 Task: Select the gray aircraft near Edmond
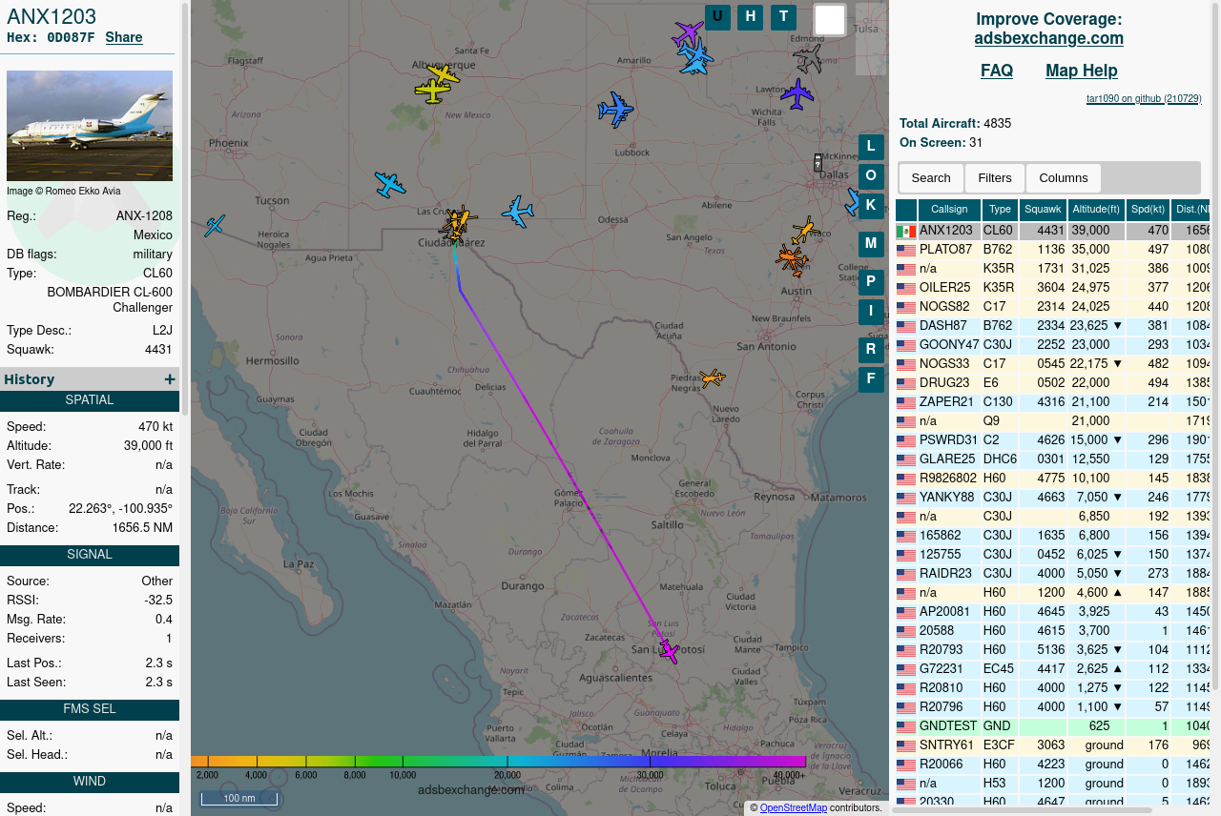click(808, 59)
